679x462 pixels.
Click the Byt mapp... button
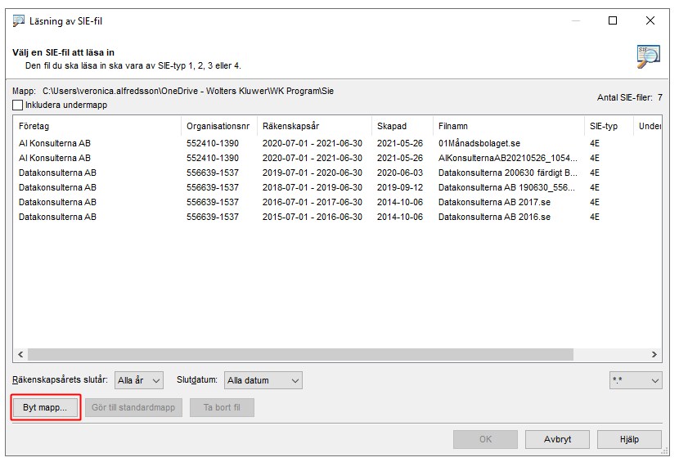pos(45,407)
